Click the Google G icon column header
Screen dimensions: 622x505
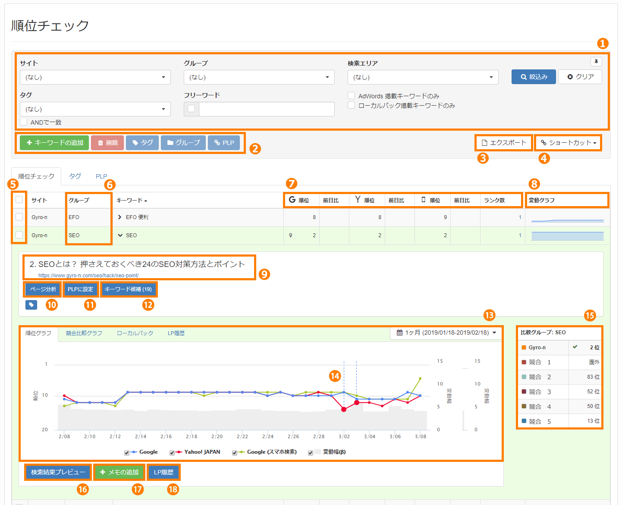coord(292,200)
